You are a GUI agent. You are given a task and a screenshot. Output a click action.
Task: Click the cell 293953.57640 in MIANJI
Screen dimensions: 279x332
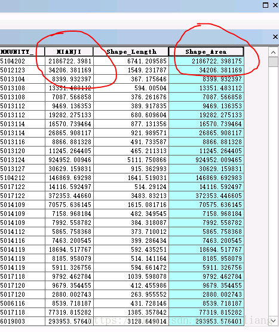click(x=69, y=321)
